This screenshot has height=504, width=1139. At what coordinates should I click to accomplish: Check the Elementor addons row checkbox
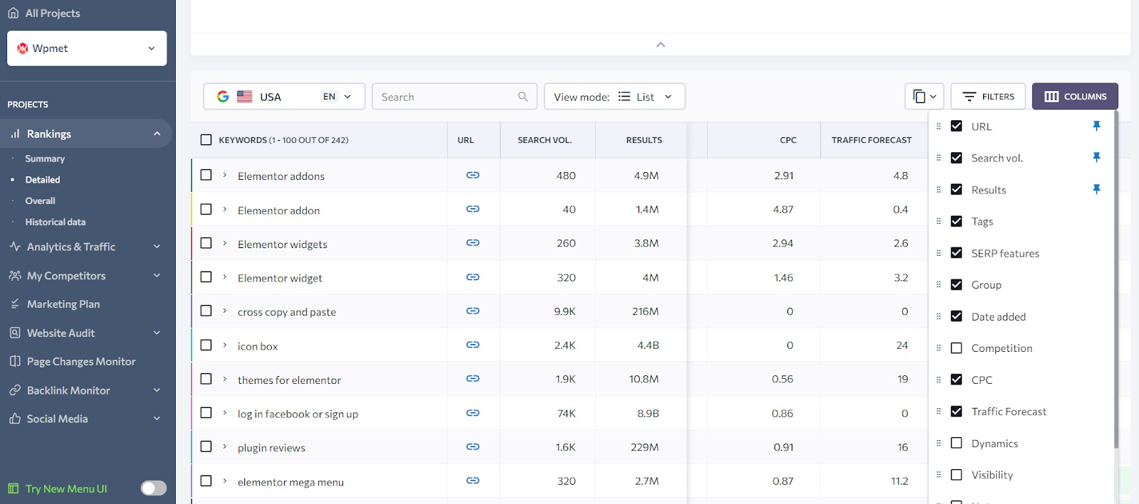tap(206, 175)
